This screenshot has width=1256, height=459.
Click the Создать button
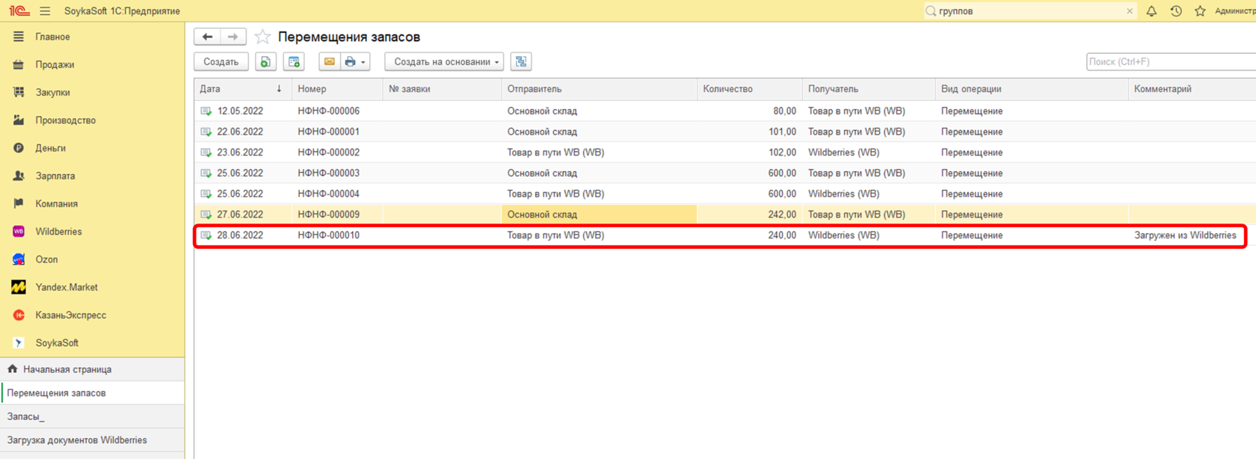click(x=221, y=62)
